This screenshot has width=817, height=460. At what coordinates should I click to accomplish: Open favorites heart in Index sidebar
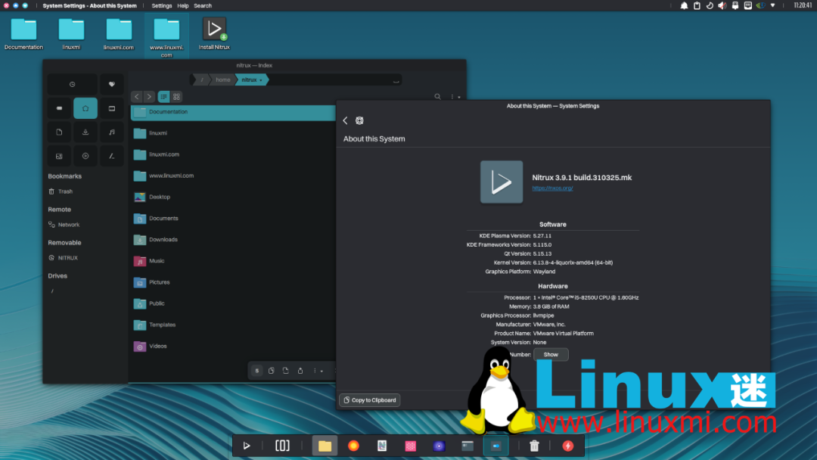click(111, 85)
